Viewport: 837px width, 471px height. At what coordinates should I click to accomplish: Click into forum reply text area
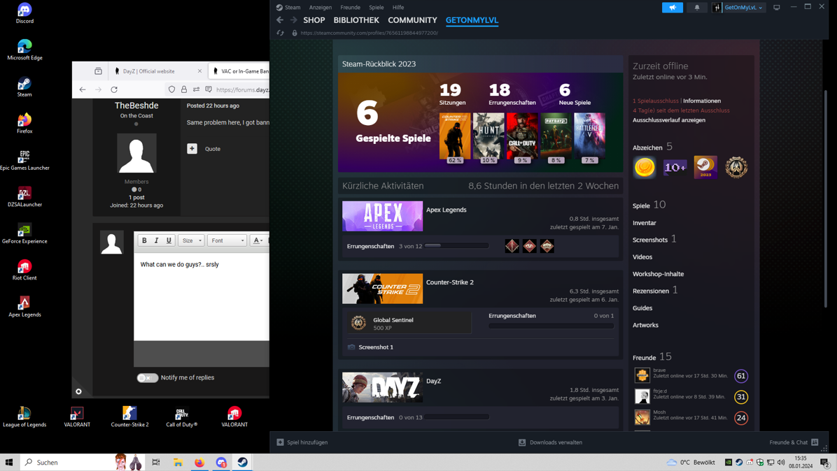[x=202, y=296]
